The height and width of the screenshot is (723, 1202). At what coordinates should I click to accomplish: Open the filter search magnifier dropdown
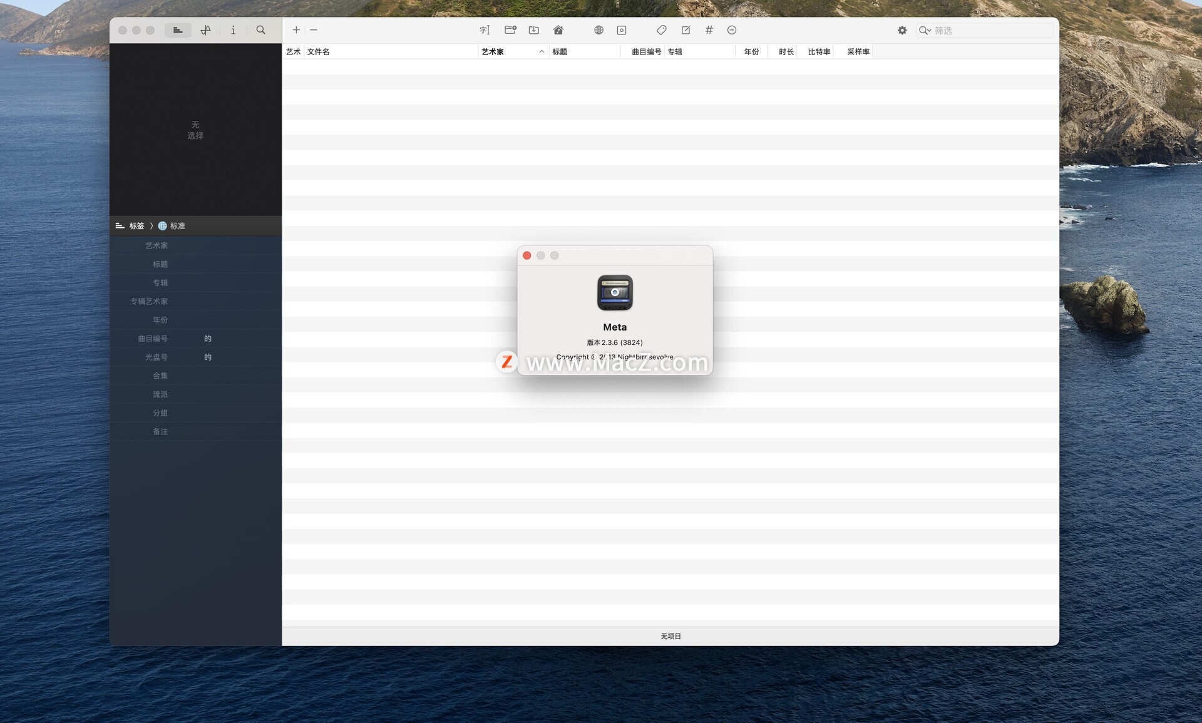(x=925, y=30)
